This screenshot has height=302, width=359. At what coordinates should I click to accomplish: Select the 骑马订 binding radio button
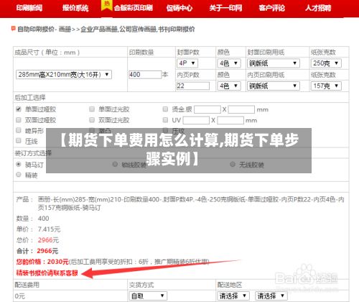click(19, 165)
